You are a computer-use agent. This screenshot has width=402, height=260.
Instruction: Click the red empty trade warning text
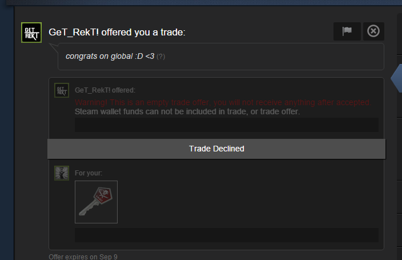tap(223, 102)
